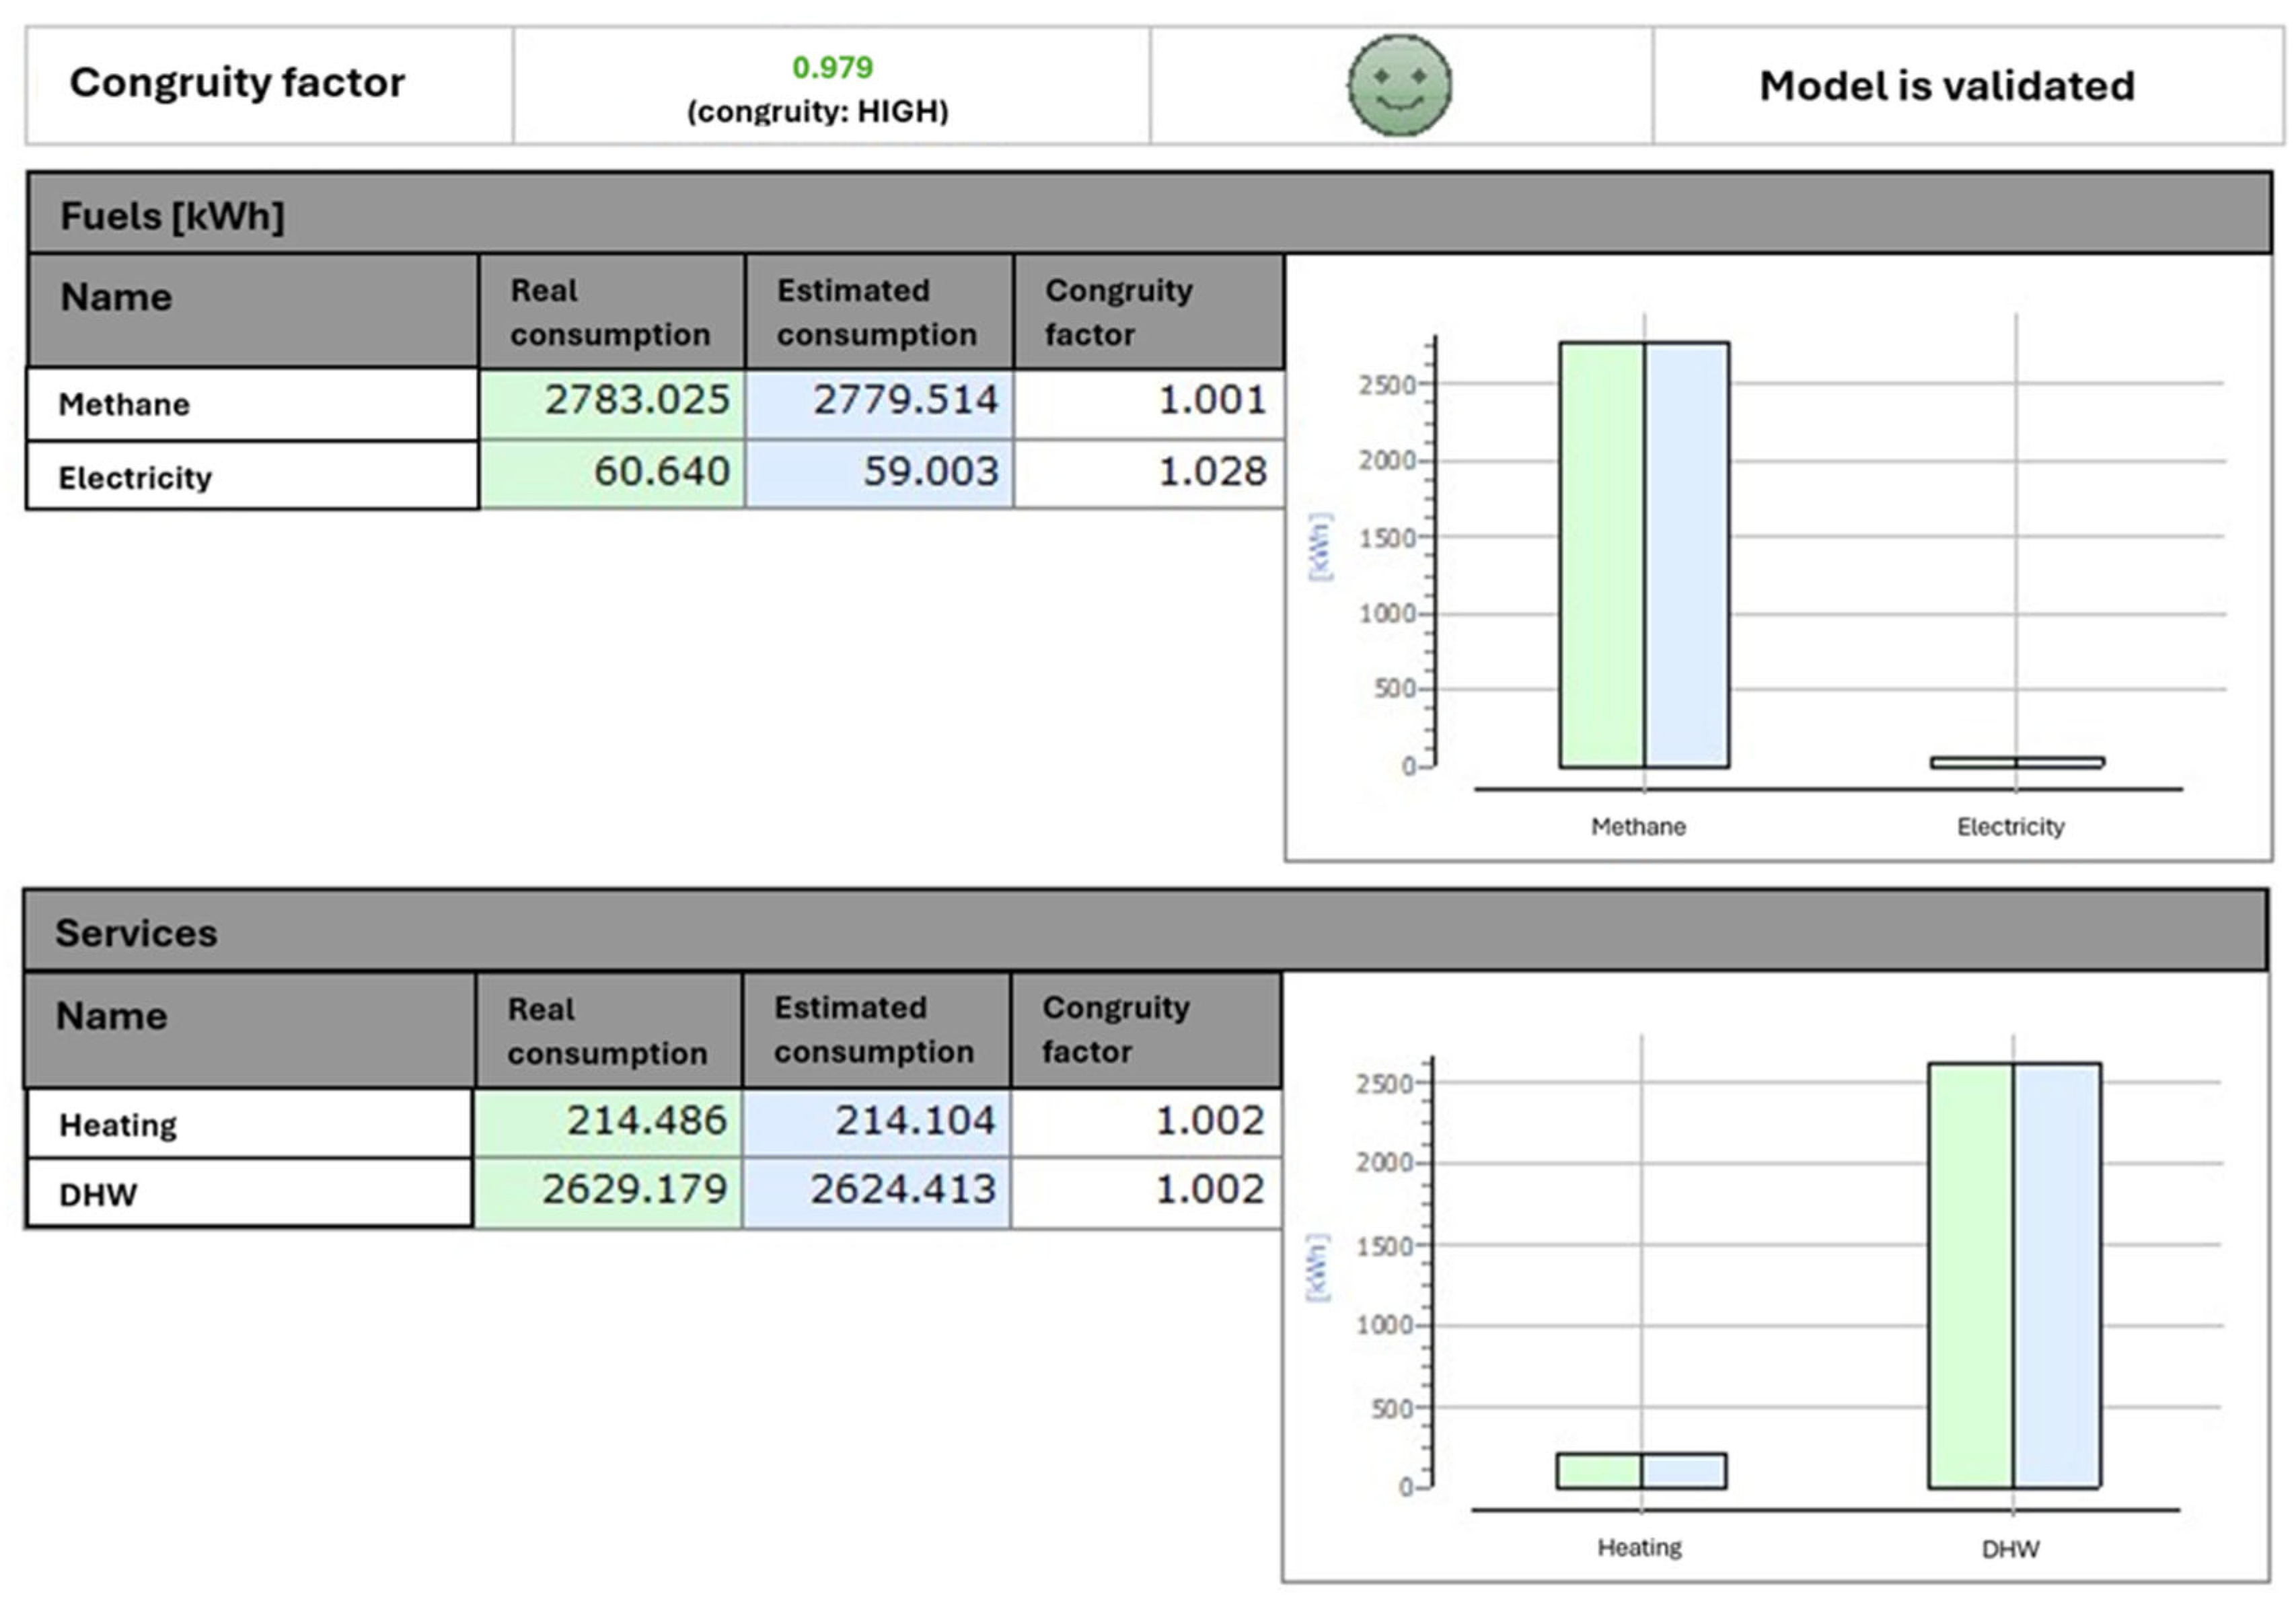Click the green smiley face icon
This screenshot has width=2296, height=1609.
tap(1399, 85)
